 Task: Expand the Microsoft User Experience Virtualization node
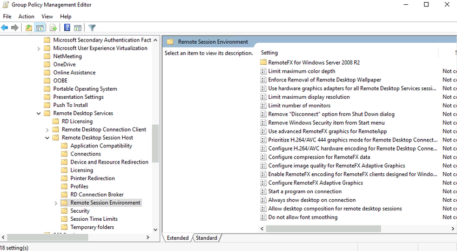tap(38, 48)
